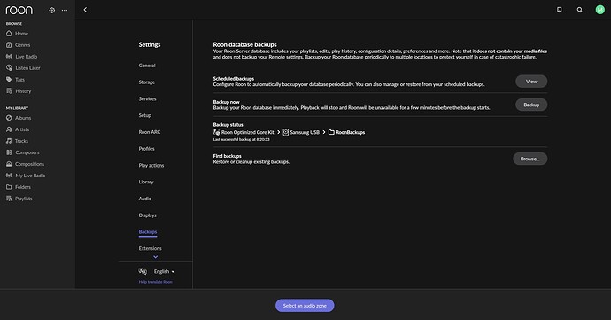Click the Tracks music note icon
The height and width of the screenshot is (320, 611).
(9, 141)
